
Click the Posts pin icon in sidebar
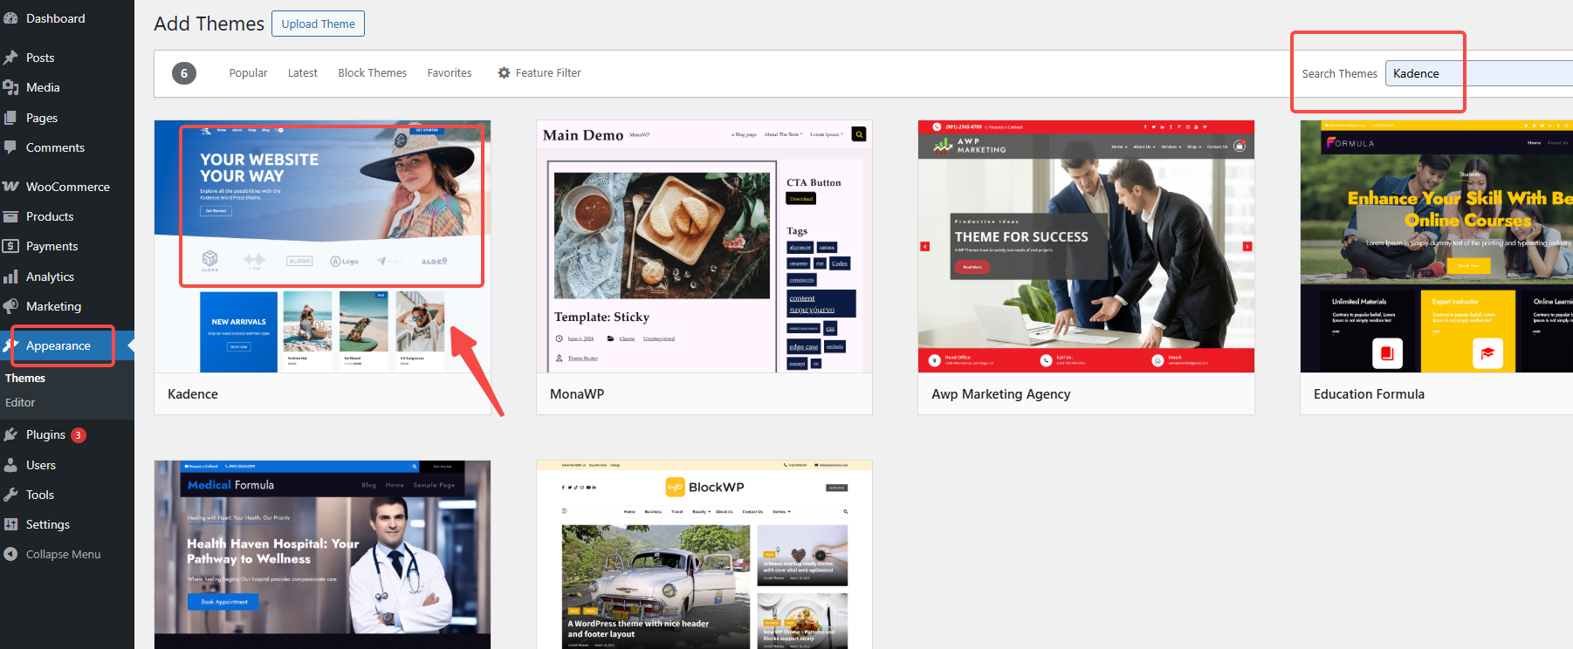pyautogui.click(x=10, y=58)
